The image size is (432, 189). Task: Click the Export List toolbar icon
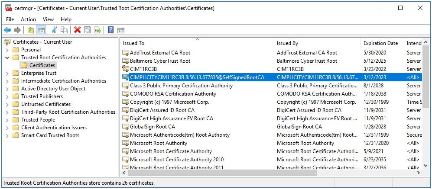point(97,30)
